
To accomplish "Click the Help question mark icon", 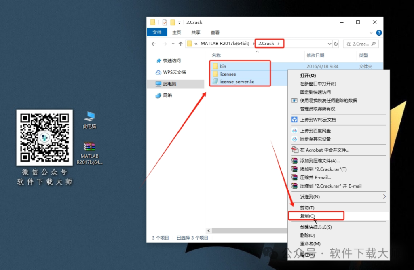I will (378, 32).
